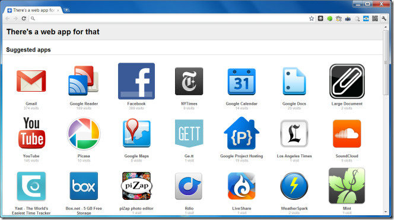Open the NYTimes app
394x220 pixels.
point(189,81)
